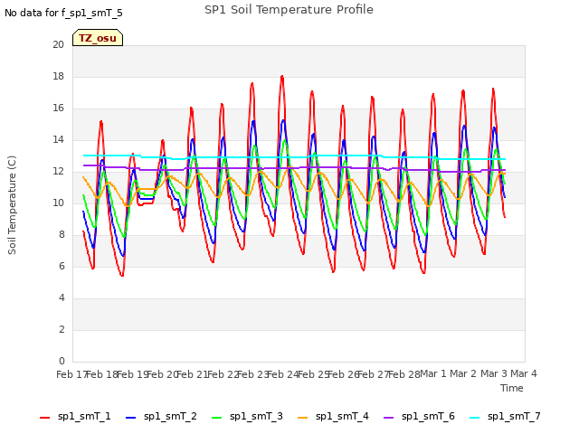Click the y-axis value 10
The height and width of the screenshot is (434, 579).
pos(58,203)
